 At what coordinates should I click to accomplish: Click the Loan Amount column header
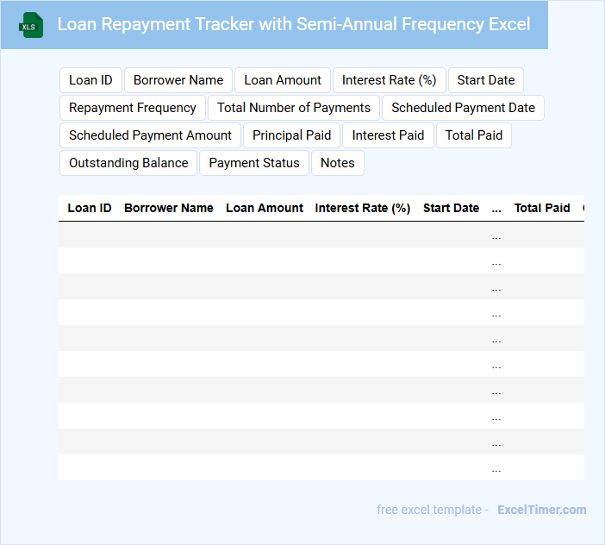(x=265, y=208)
